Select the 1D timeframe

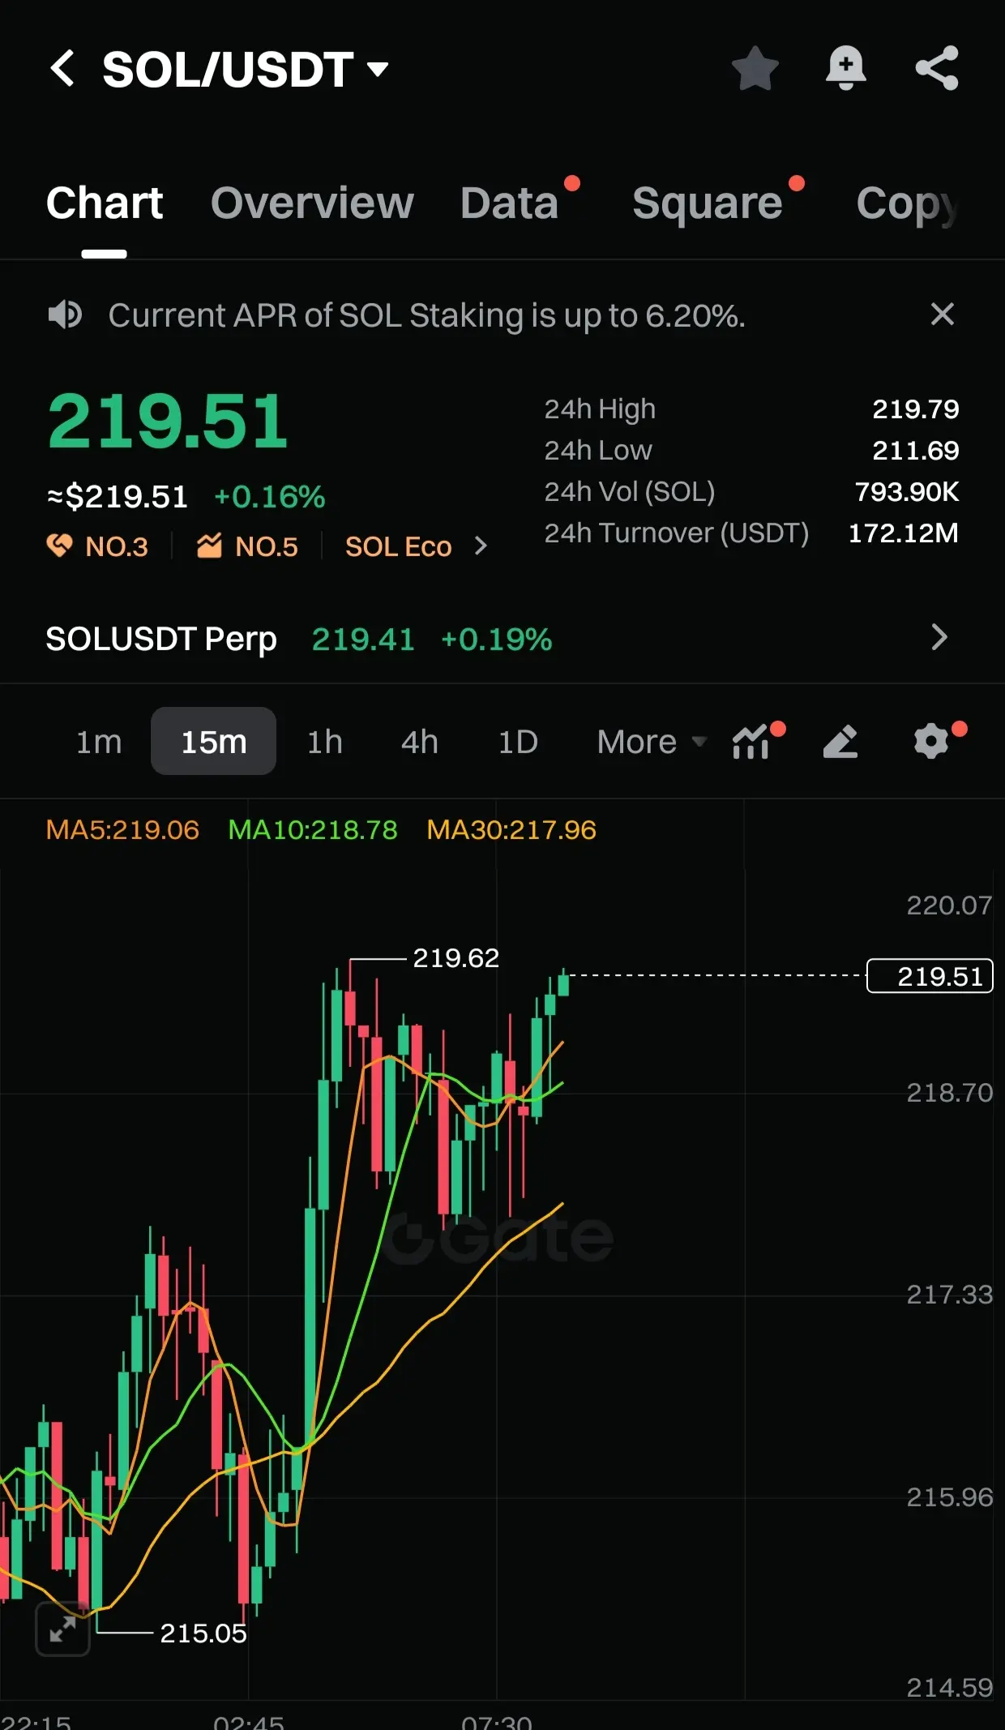[517, 741]
